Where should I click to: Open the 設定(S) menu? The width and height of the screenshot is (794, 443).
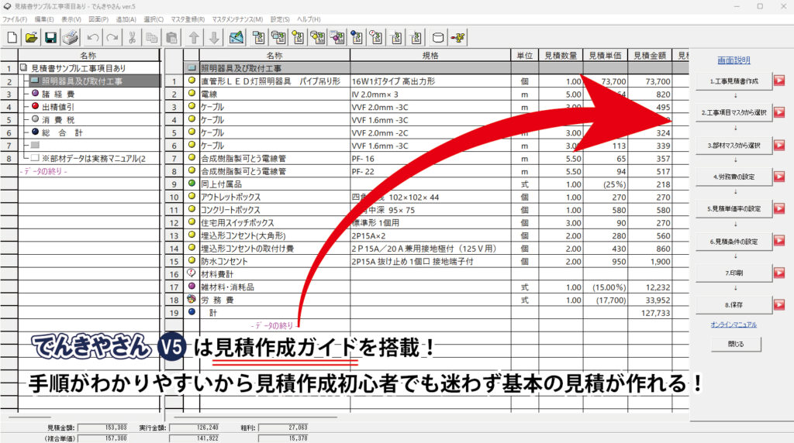(x=280, y=19)
